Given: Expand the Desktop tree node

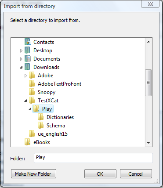Looking at the screenshot, I should (x=21, y=51).
